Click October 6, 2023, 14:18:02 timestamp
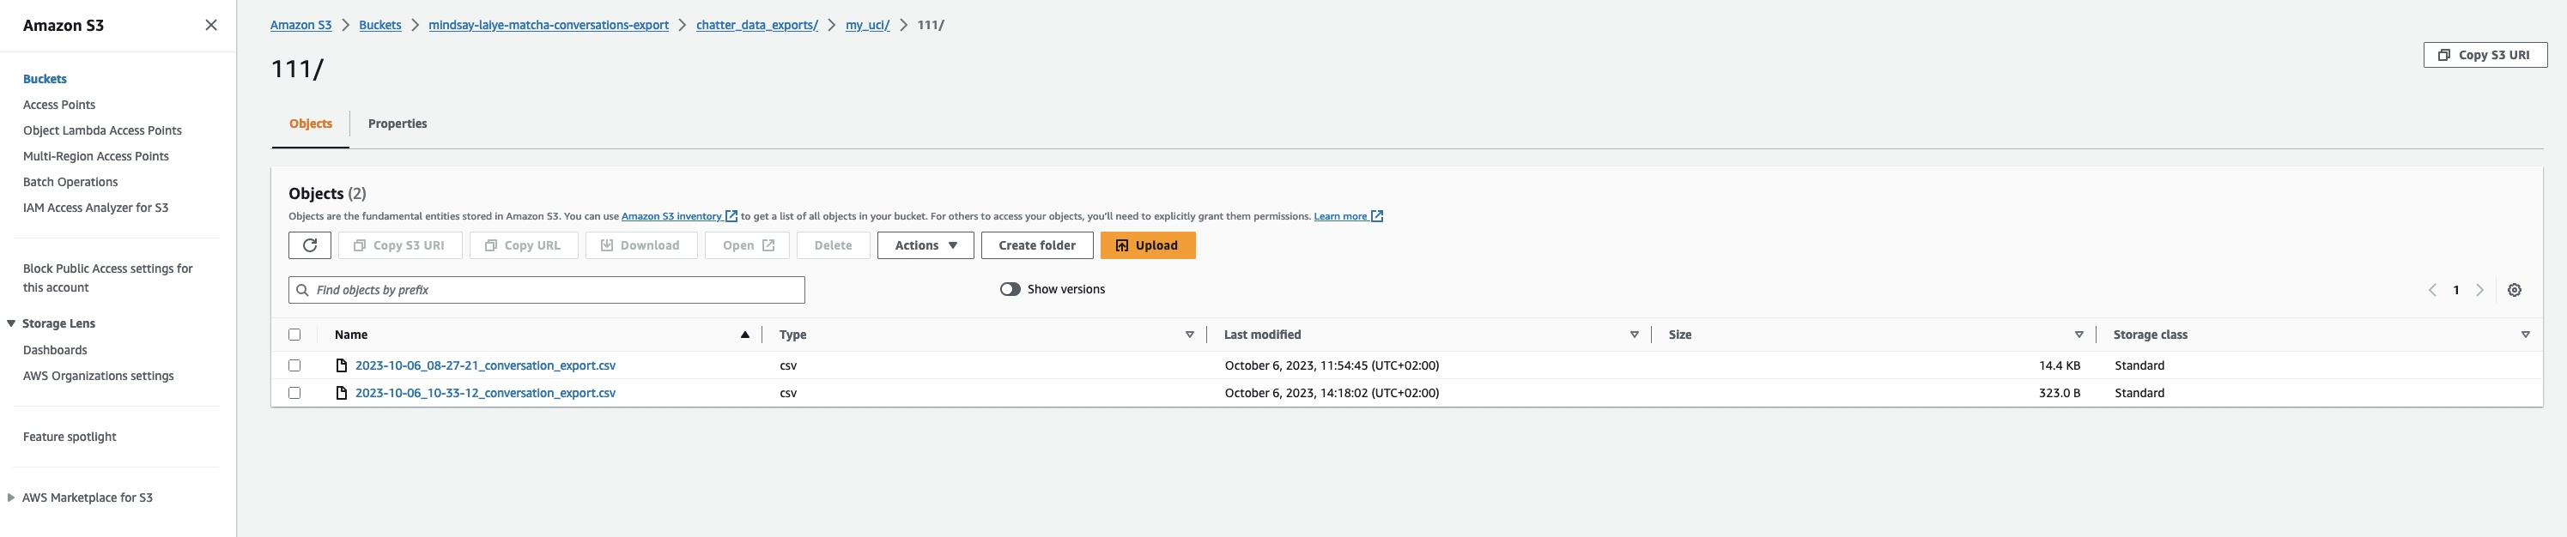2567x537 pixels. (1332, 393)
